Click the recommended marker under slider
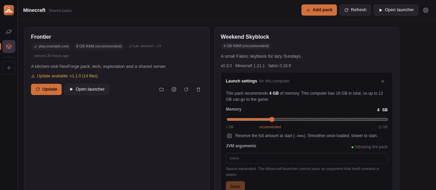Image resolution: width=436 pixels, height=190 pixels. (270, 127)
